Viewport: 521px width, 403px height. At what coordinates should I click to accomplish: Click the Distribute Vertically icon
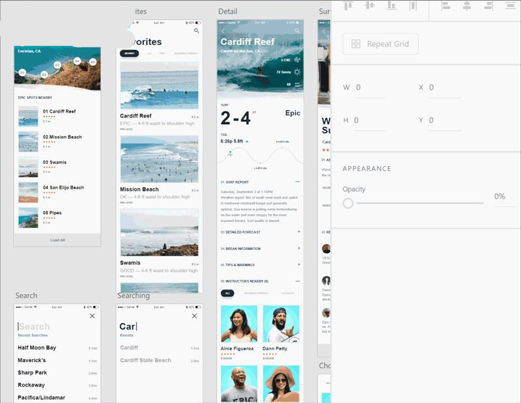click(x=510, y=5)
